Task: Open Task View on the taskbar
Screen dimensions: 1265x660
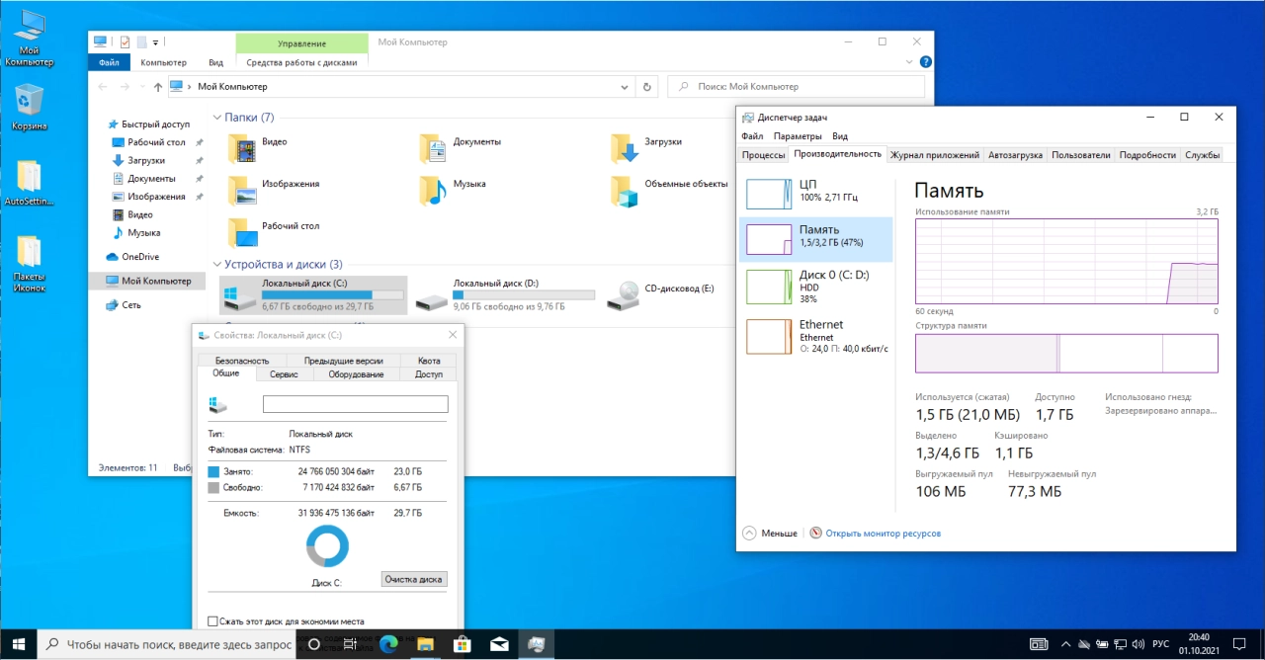Action: 350,644
